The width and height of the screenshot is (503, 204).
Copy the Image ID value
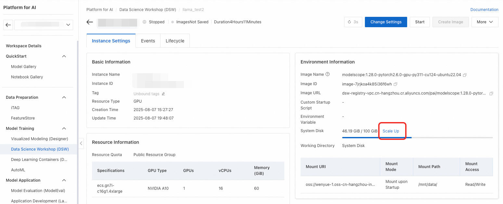[395, 84]
